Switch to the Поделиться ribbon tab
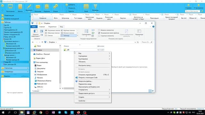 [52, 27]
